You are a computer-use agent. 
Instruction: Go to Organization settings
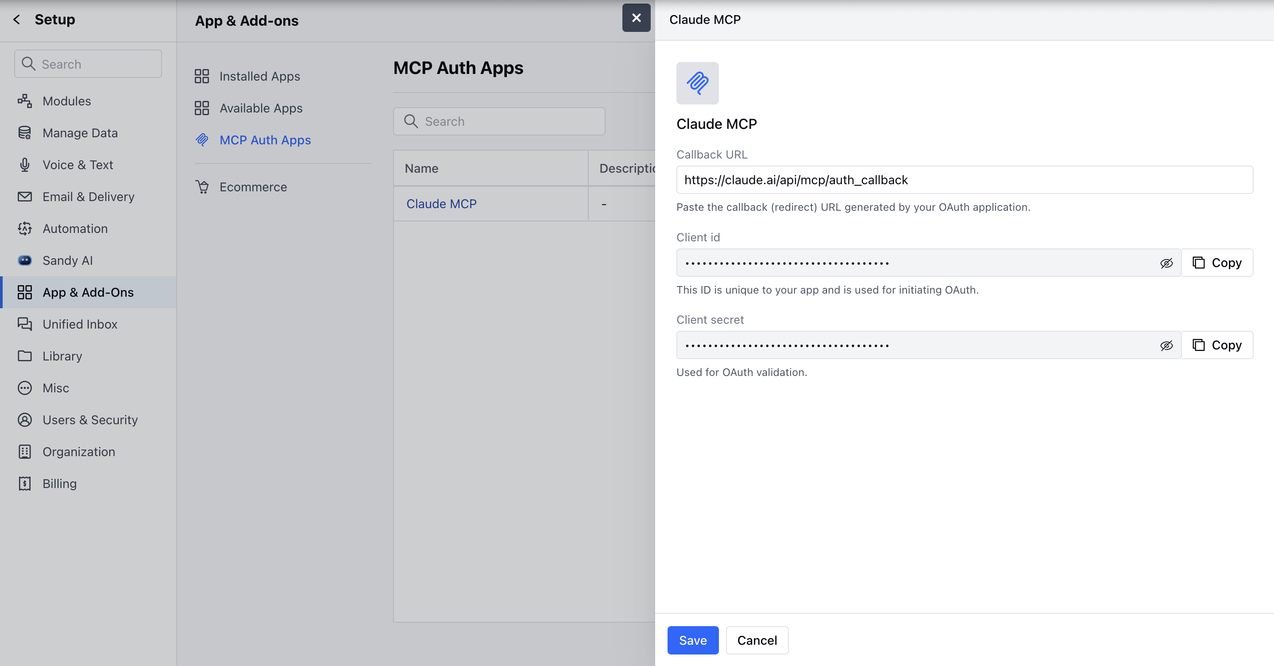tap(88, 452)
